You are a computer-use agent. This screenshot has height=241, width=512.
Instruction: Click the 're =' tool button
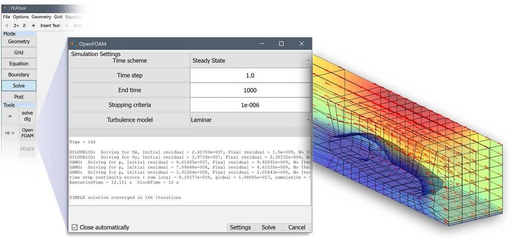10,133
